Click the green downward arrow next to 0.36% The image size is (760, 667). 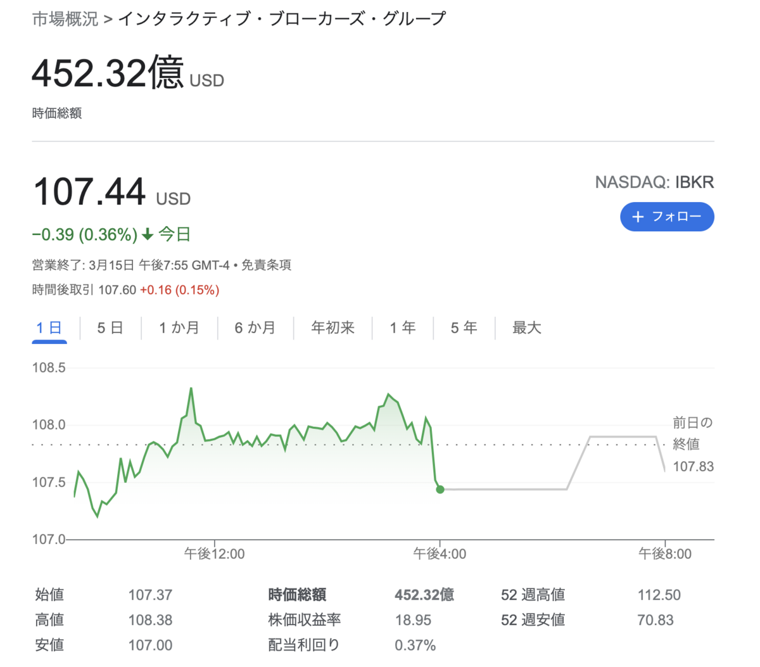pyautogui.click(x=147, y=234)
